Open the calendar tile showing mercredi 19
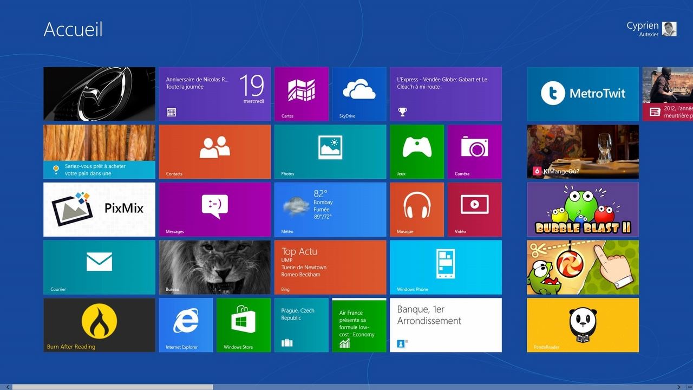Screen dimensions: 693x390 tap(214, 94)
